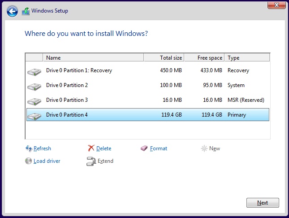Viewport: 289px width, 218px height.
Task: Click the 16.0 MB free space cell
Action: point(212,100)
